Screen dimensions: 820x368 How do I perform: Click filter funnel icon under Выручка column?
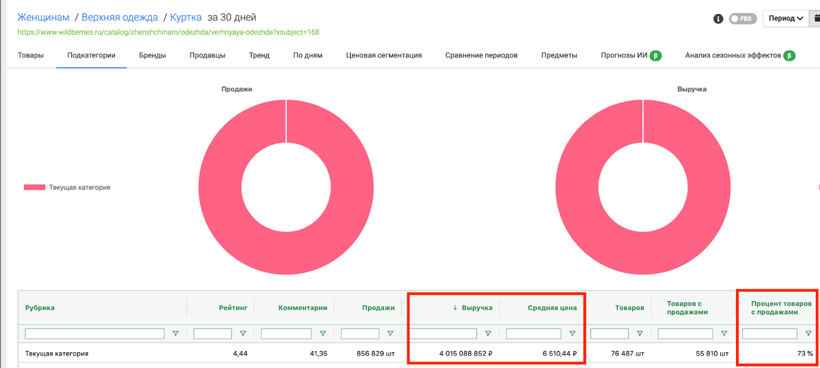pyautogui.click(x=488, y=334)
